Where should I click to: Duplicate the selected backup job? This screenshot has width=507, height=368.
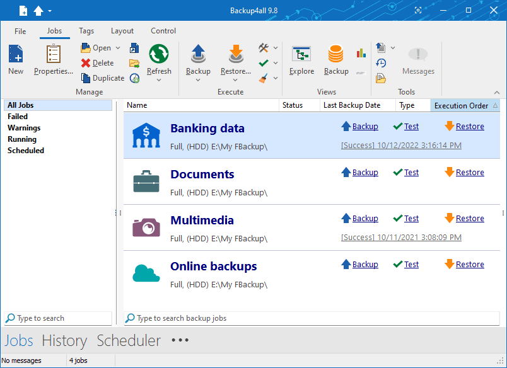[103, 78]
